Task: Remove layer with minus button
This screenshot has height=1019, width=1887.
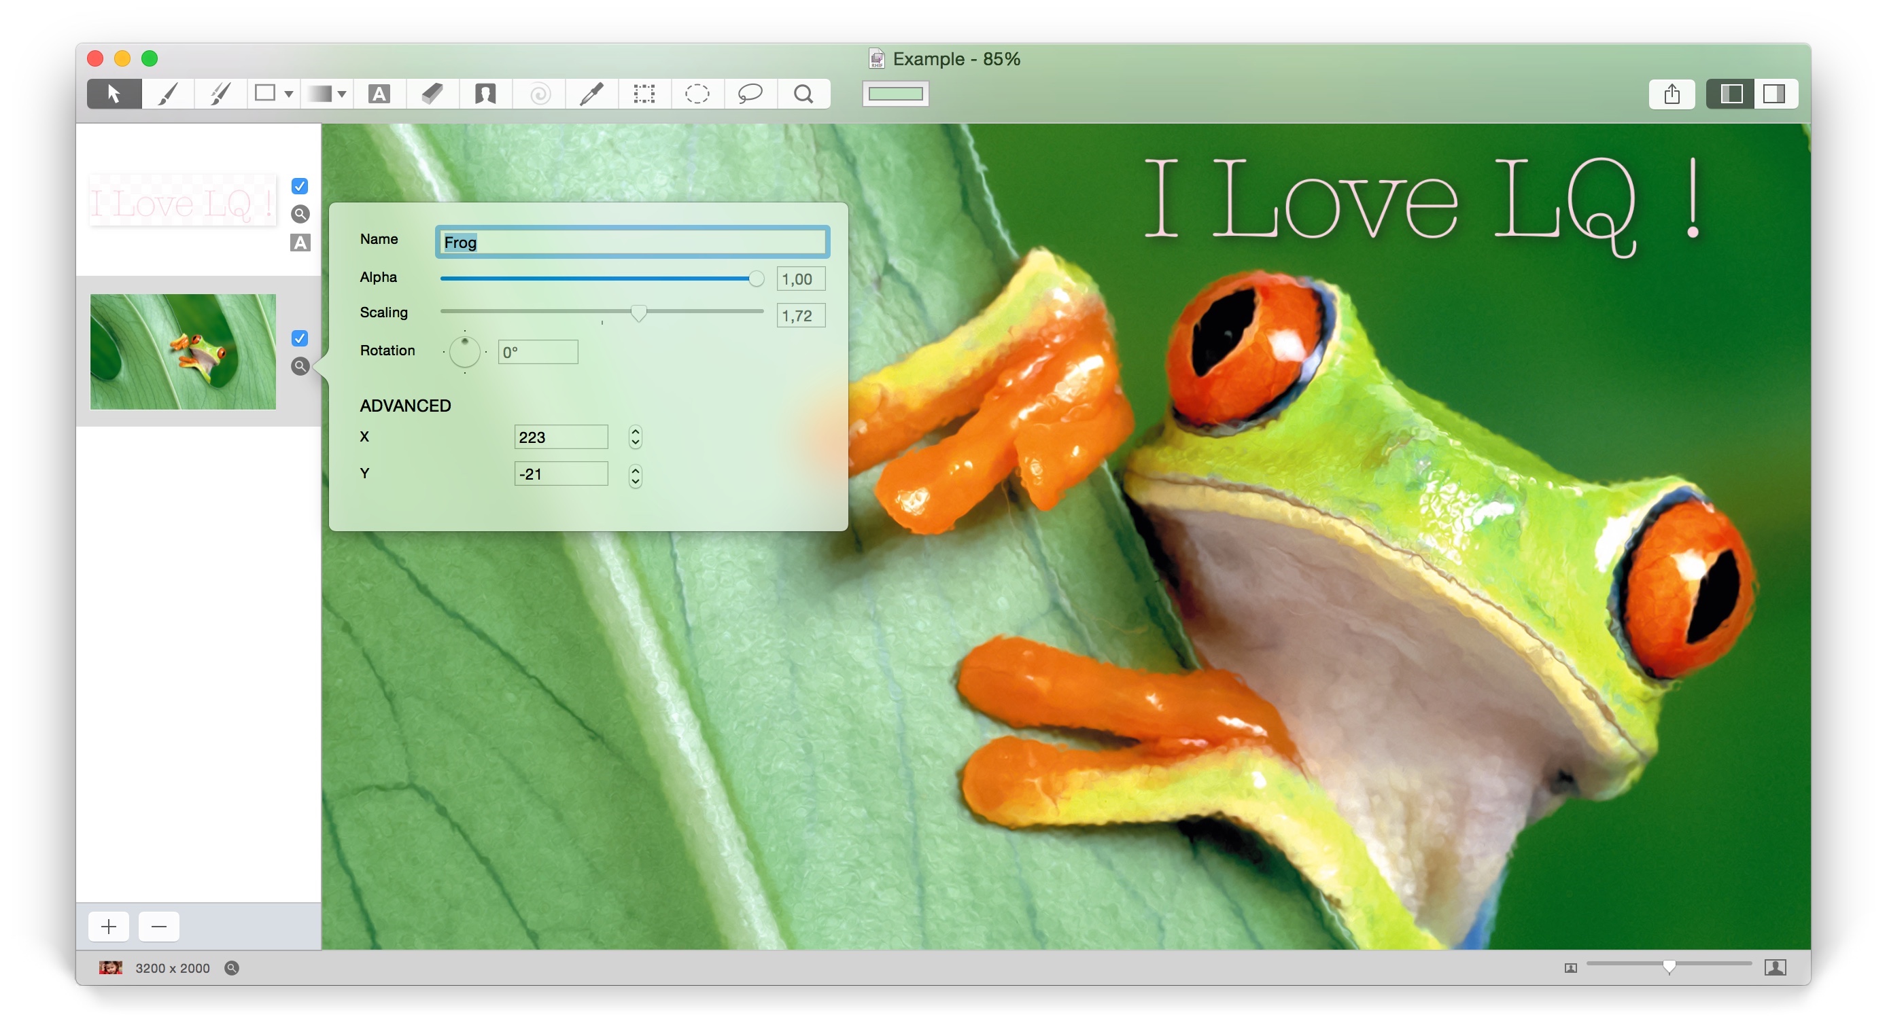Action: point(158,927)
